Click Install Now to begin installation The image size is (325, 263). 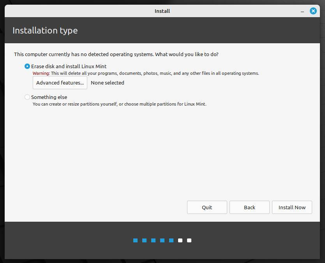click(292, 207)
